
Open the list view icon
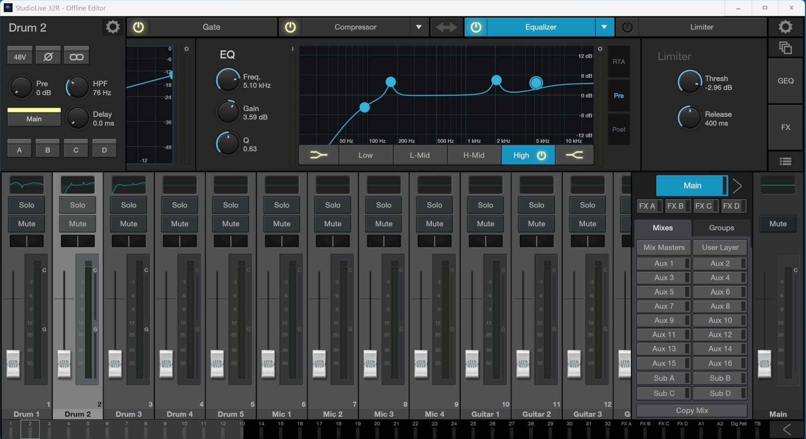785,161
